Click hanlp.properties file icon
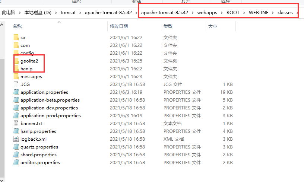The height and width of the screenshot is (182, 304). pos(16,131)
